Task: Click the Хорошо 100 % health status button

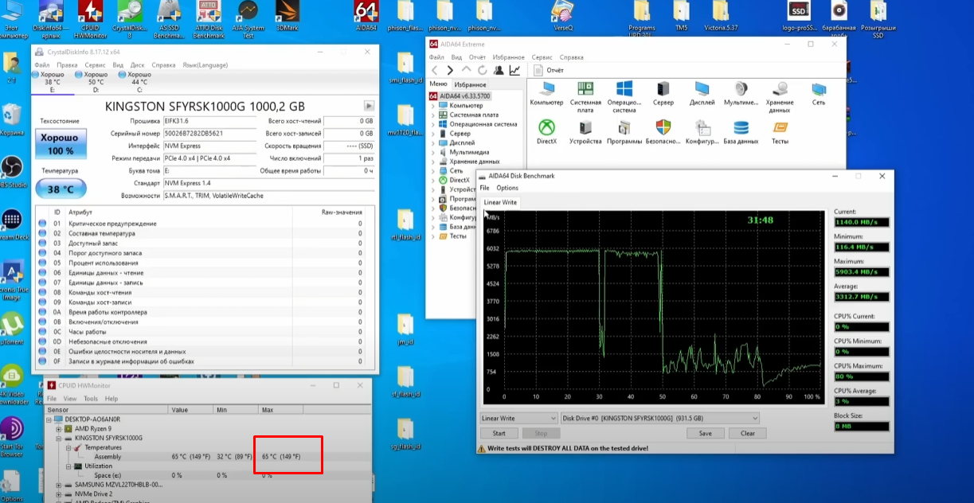Action: click(x=60, y=144)
